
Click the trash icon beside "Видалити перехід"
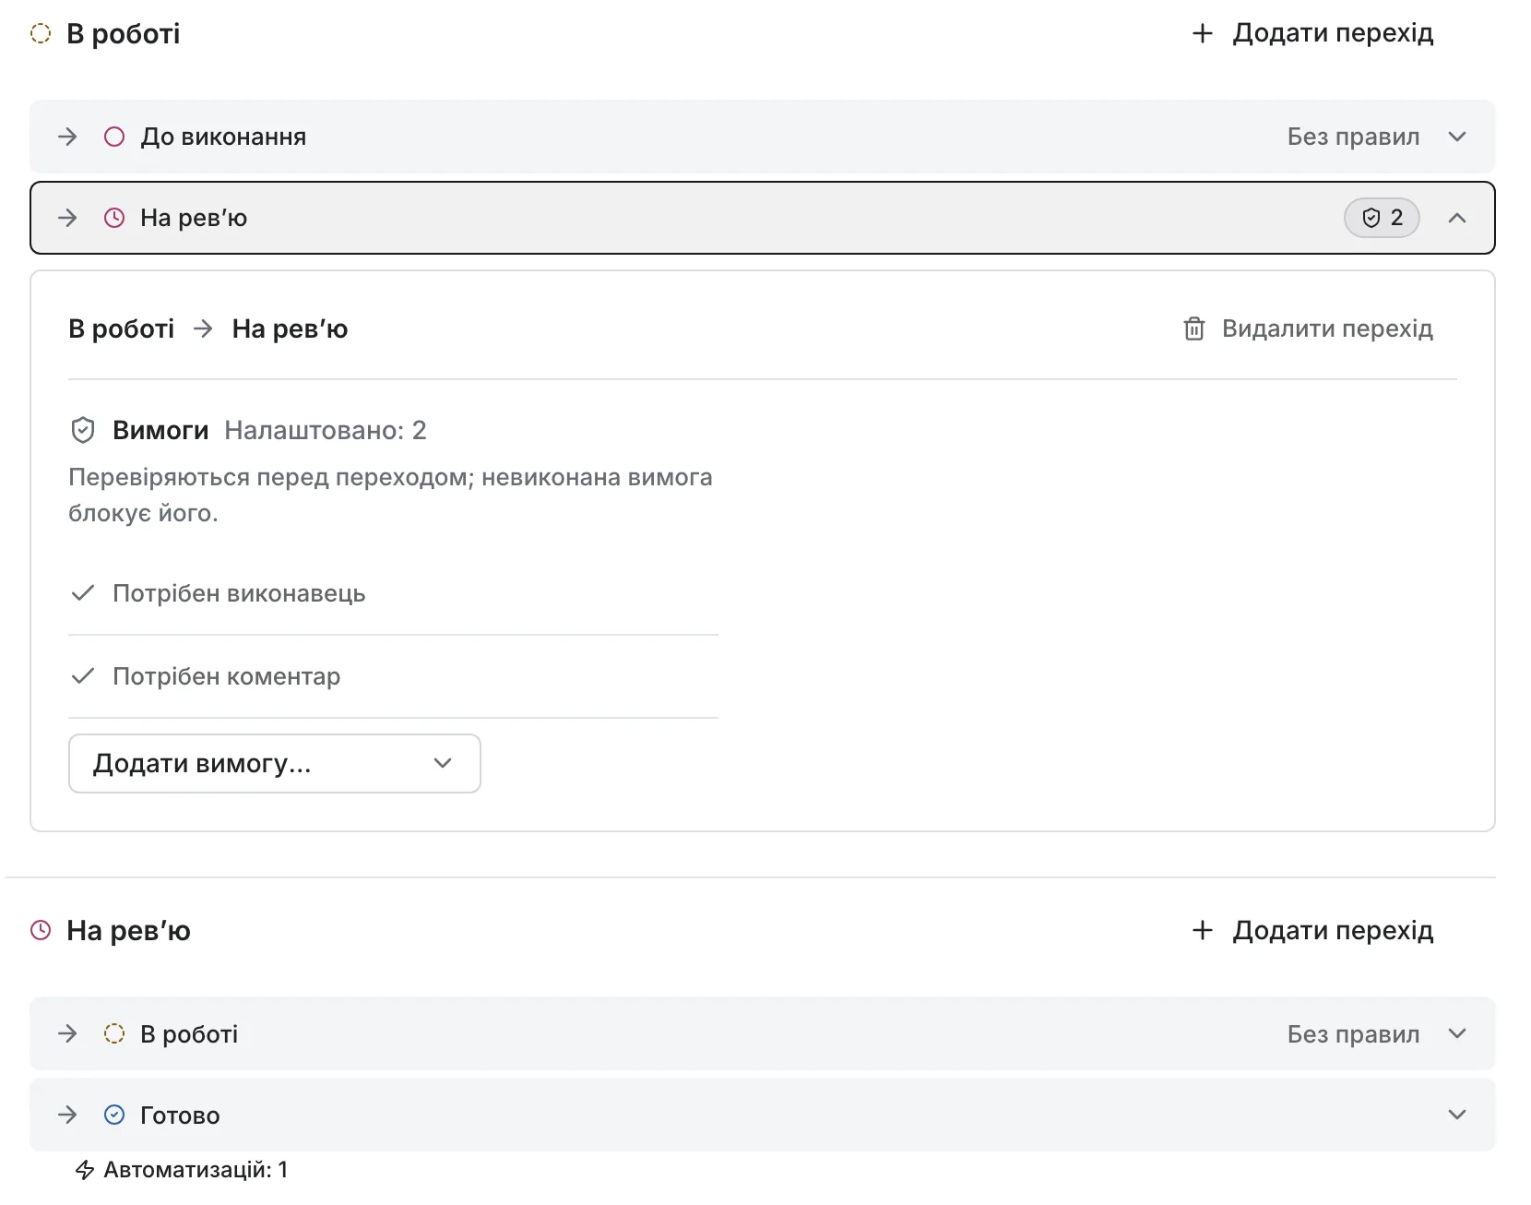pos(1194,328)
